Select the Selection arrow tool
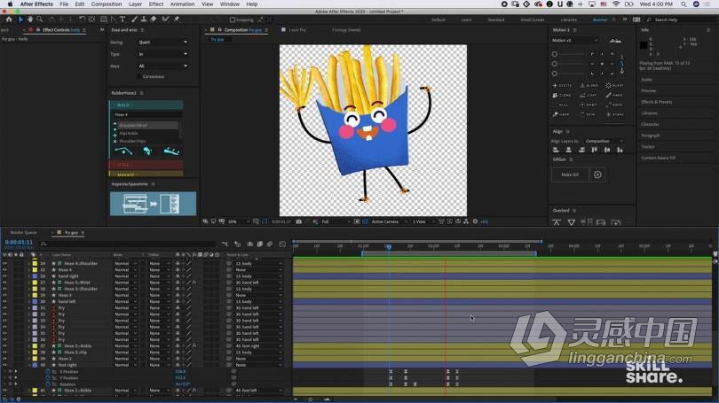719x403 pixels. point(20,19)
